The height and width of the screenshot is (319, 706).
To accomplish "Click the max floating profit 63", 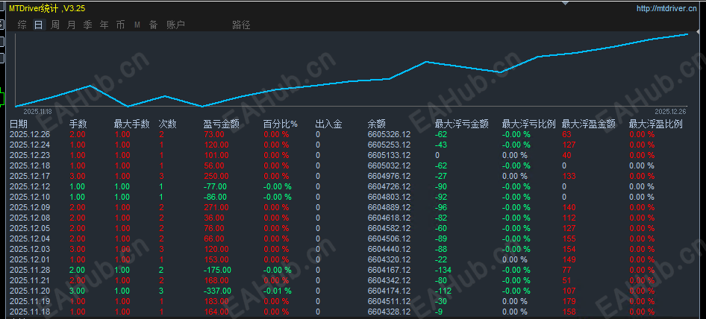I will 567,134.
